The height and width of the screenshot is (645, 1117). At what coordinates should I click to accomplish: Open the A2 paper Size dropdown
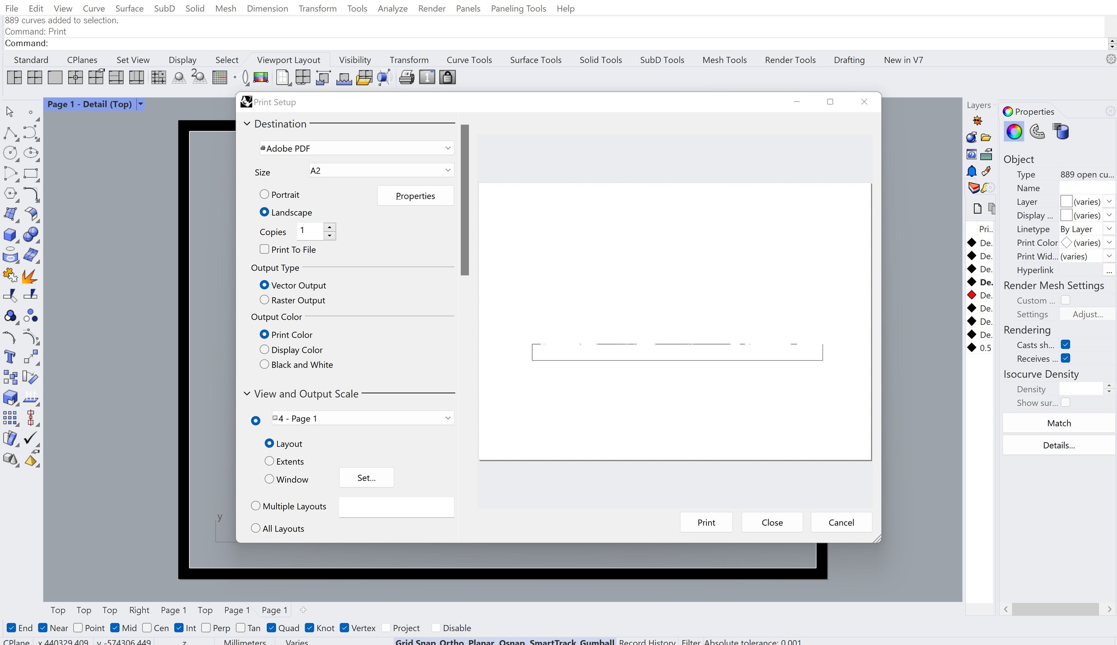[381, 170]
